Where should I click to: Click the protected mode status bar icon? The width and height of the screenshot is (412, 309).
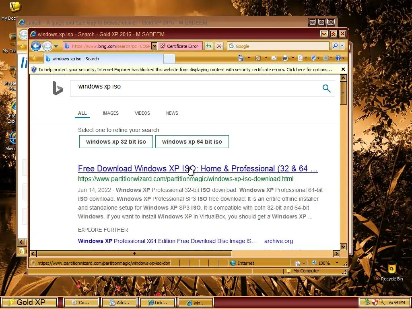[297, 263]
